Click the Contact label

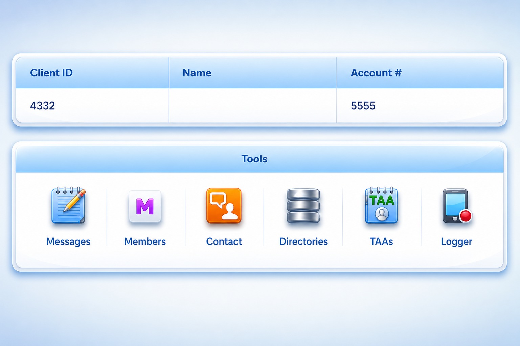pyautogui.click(x=224, y=241)
